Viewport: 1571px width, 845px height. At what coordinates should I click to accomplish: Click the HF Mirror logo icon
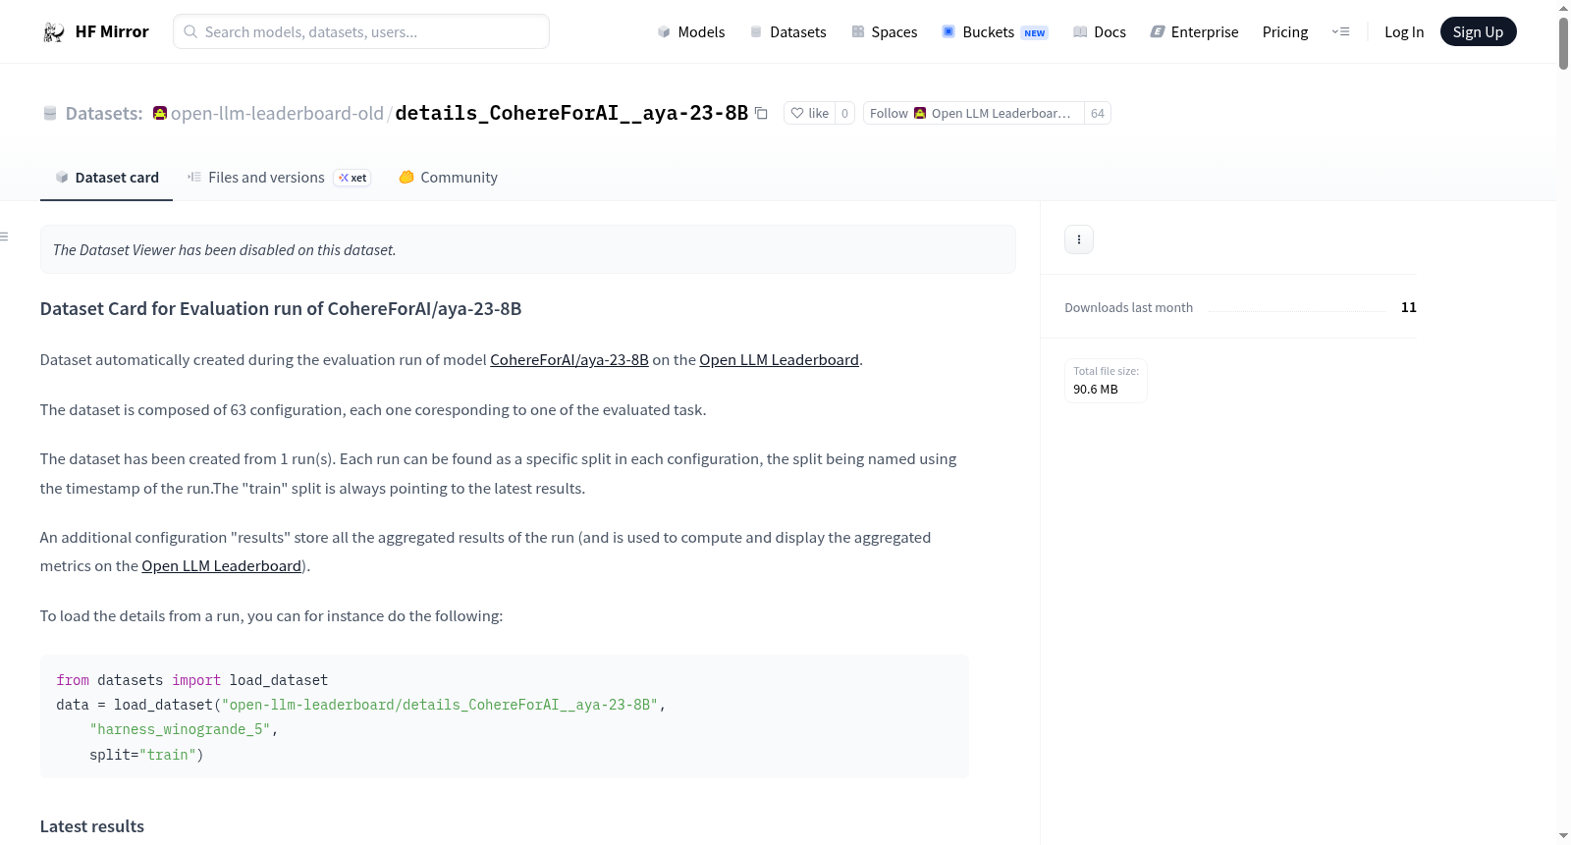[54, 32]
